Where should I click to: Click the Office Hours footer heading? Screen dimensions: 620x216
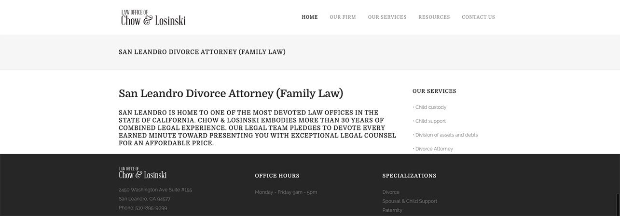[x=277, y=176]
